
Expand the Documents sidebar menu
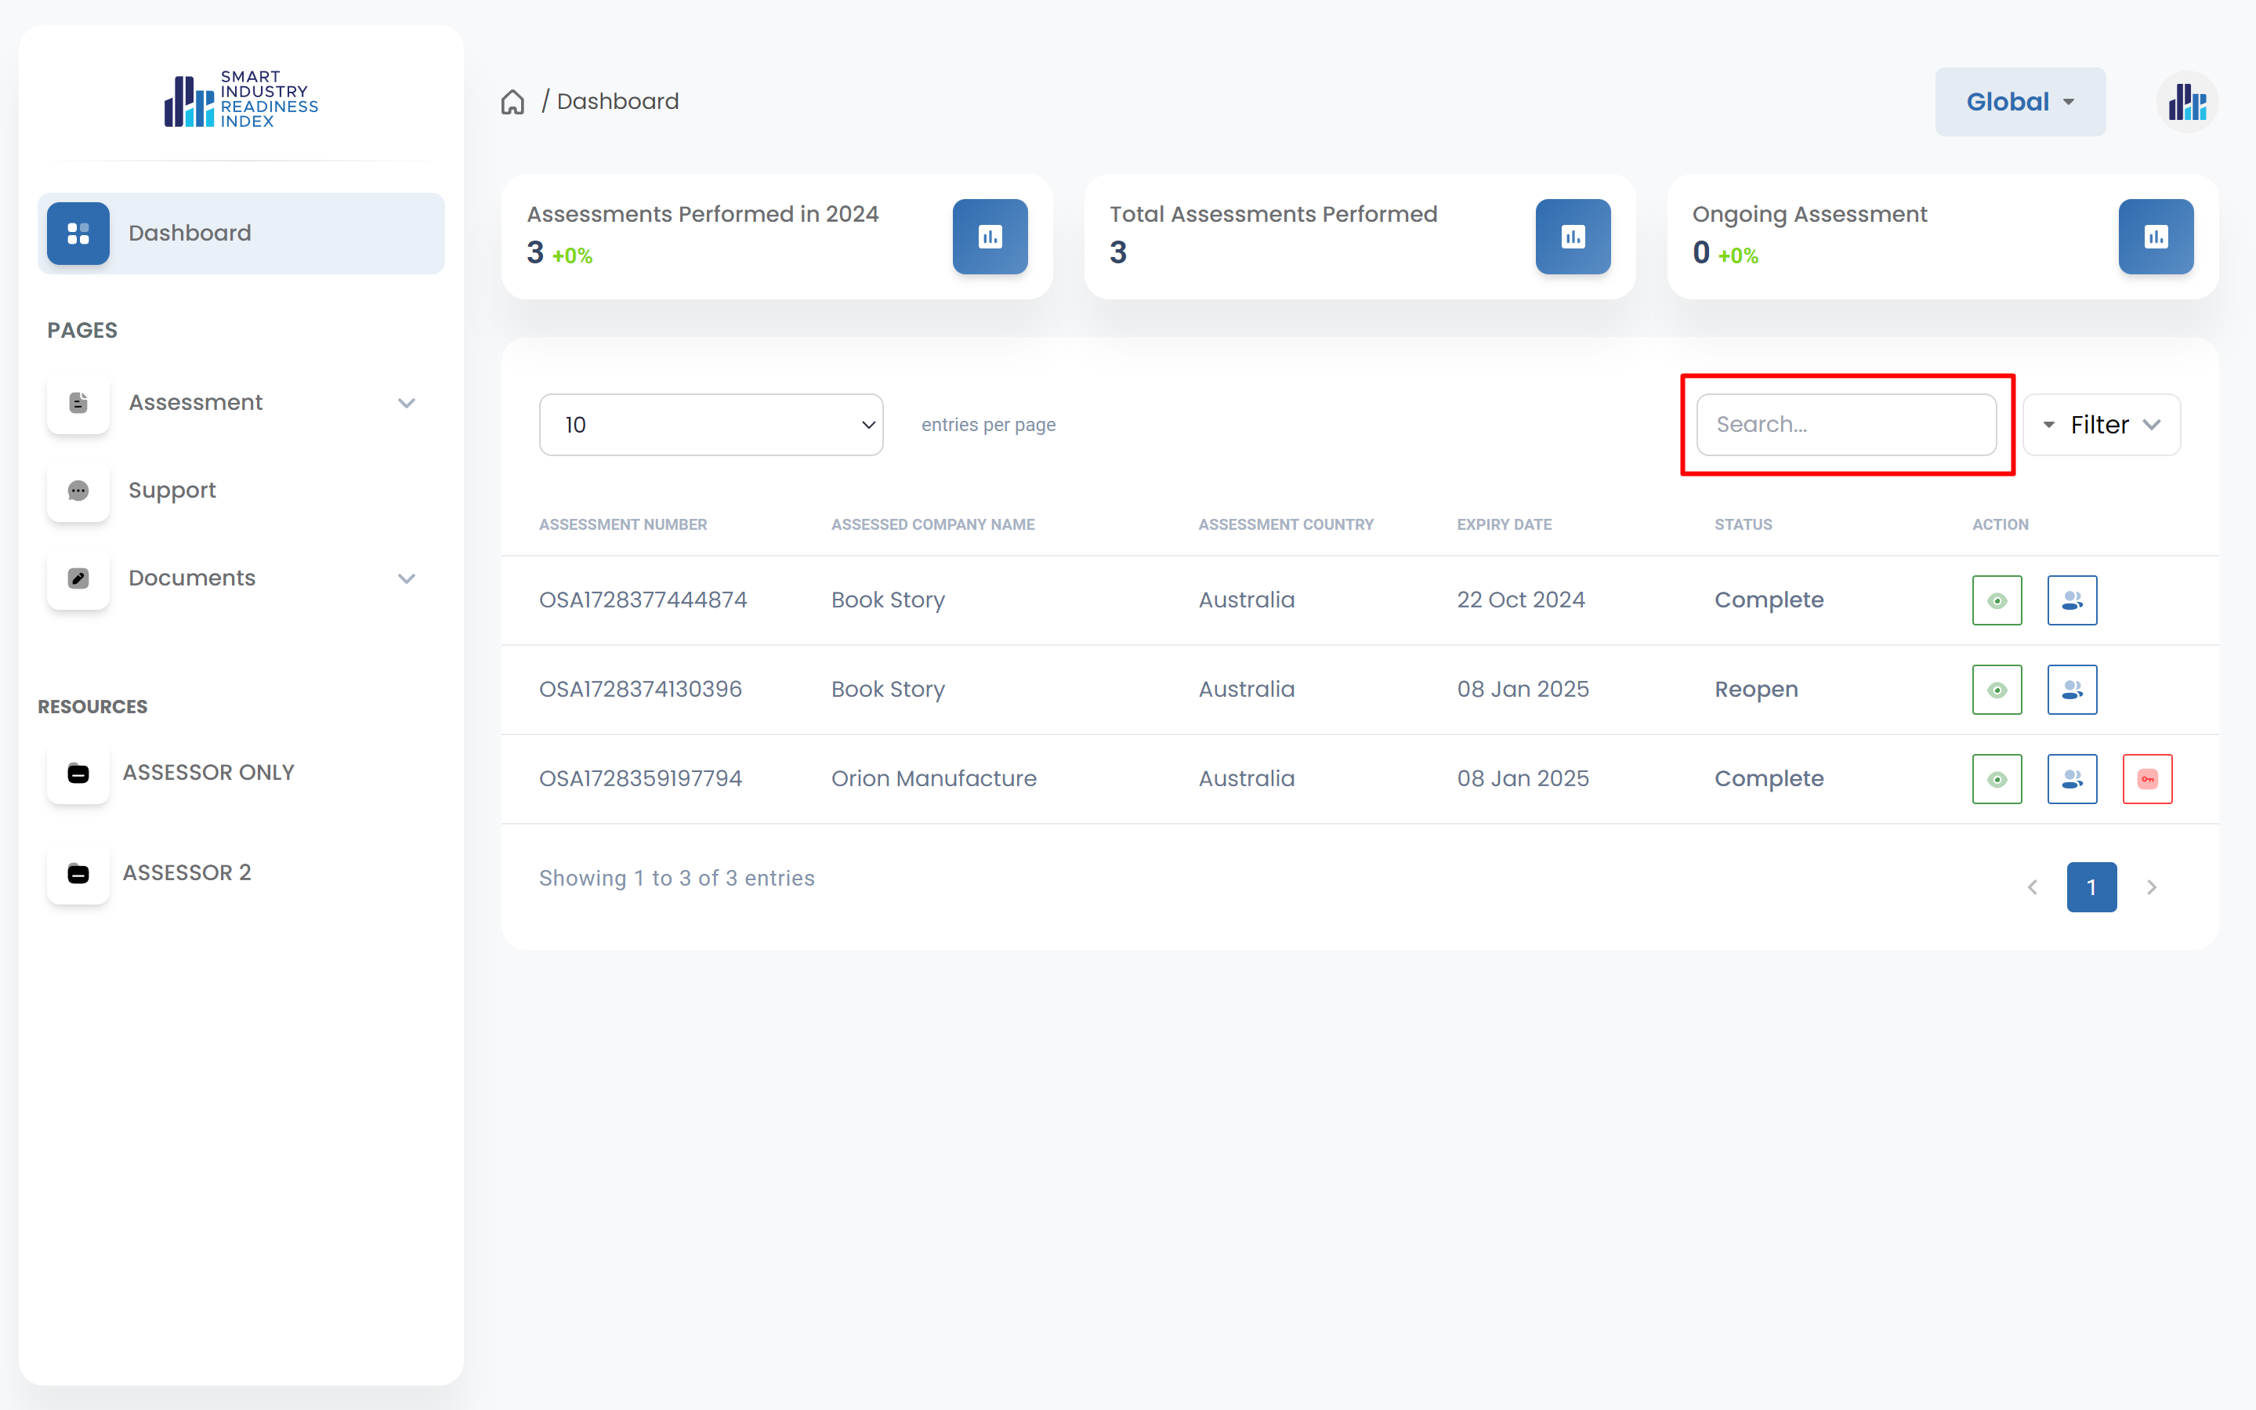click(x=241, y=578)
